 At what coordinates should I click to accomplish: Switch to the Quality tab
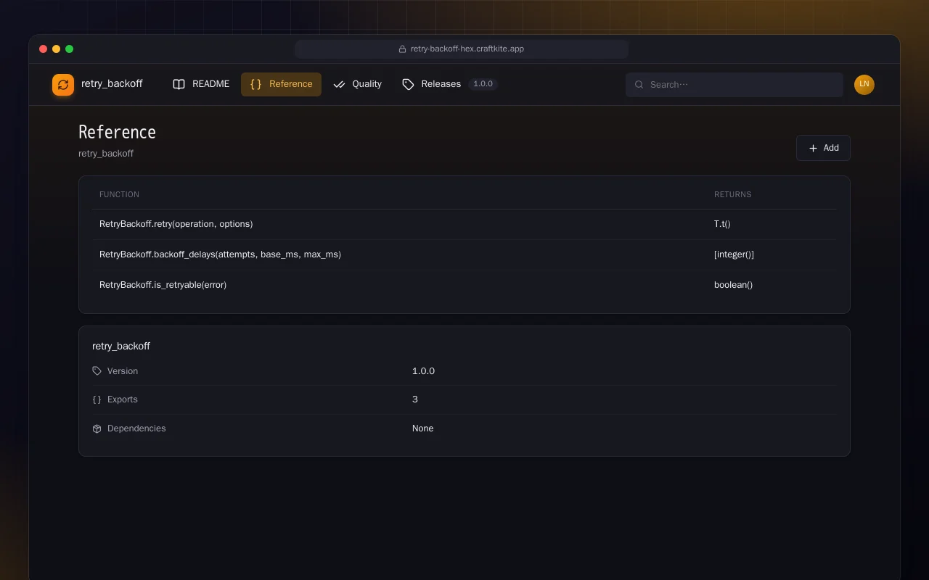(357, 84)
